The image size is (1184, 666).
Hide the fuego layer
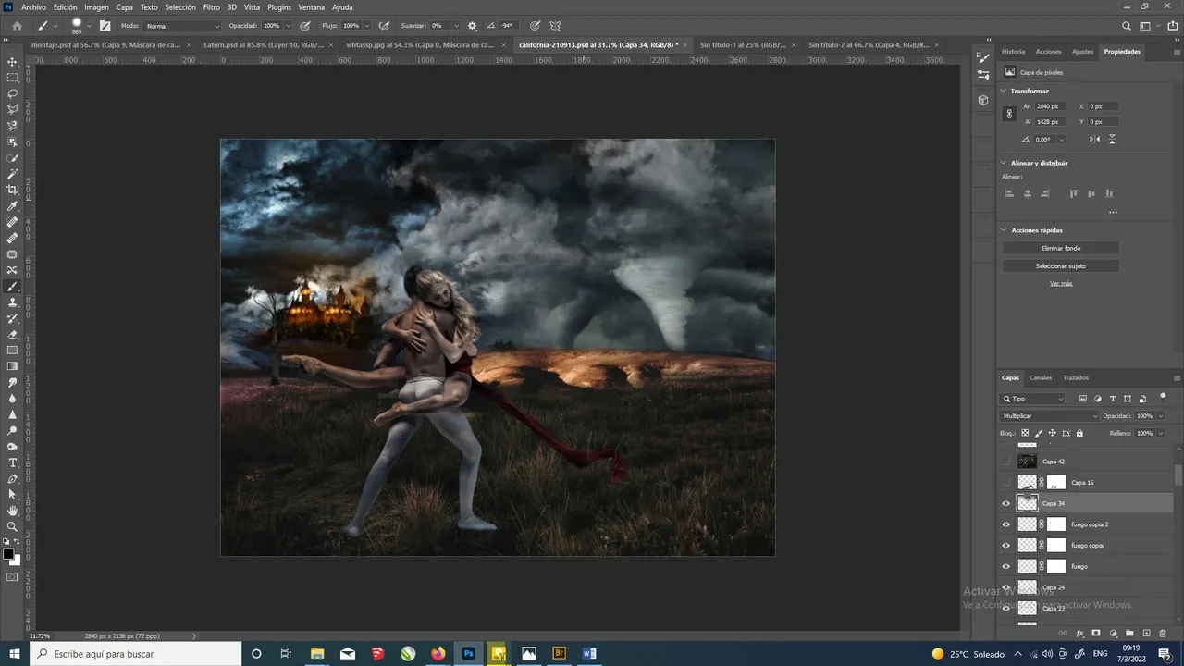1006,566
